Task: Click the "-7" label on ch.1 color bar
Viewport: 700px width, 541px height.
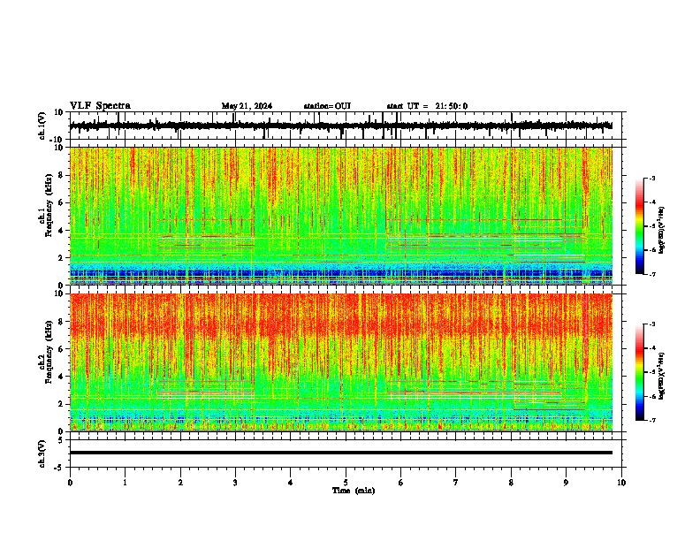Action: [x=651, y=274]
